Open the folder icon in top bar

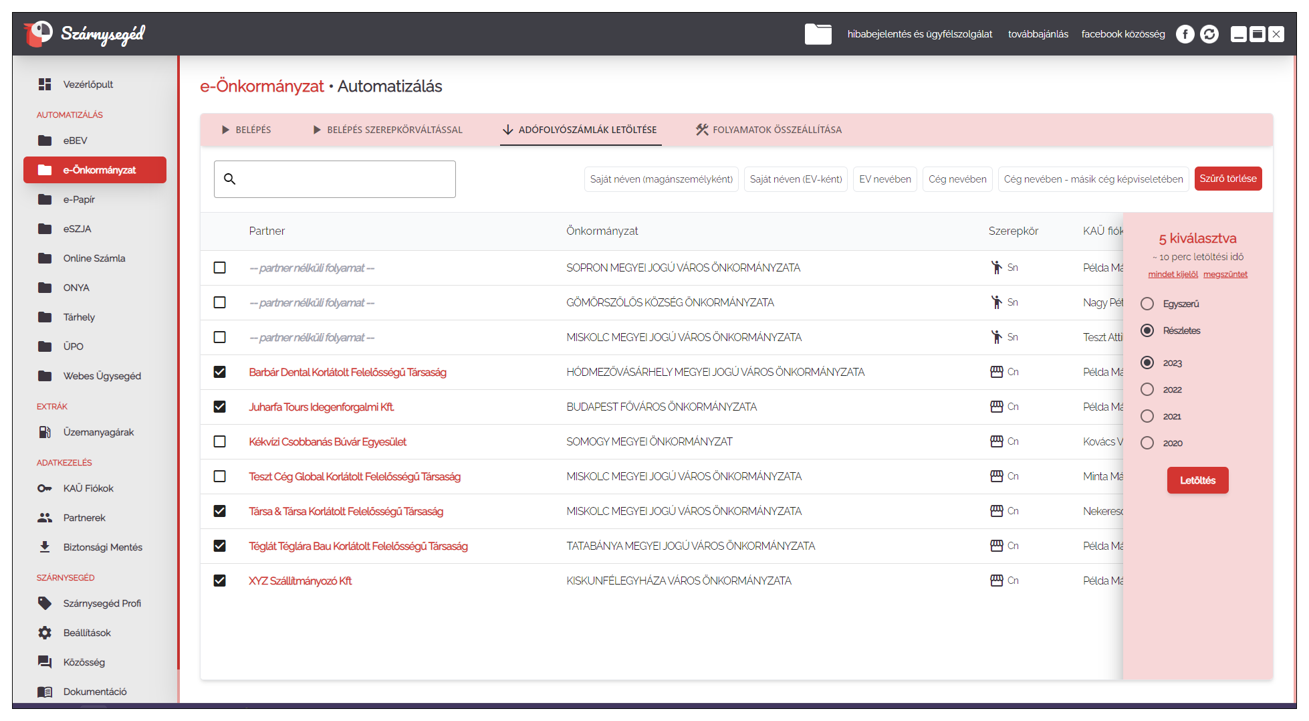coord(818,34)
